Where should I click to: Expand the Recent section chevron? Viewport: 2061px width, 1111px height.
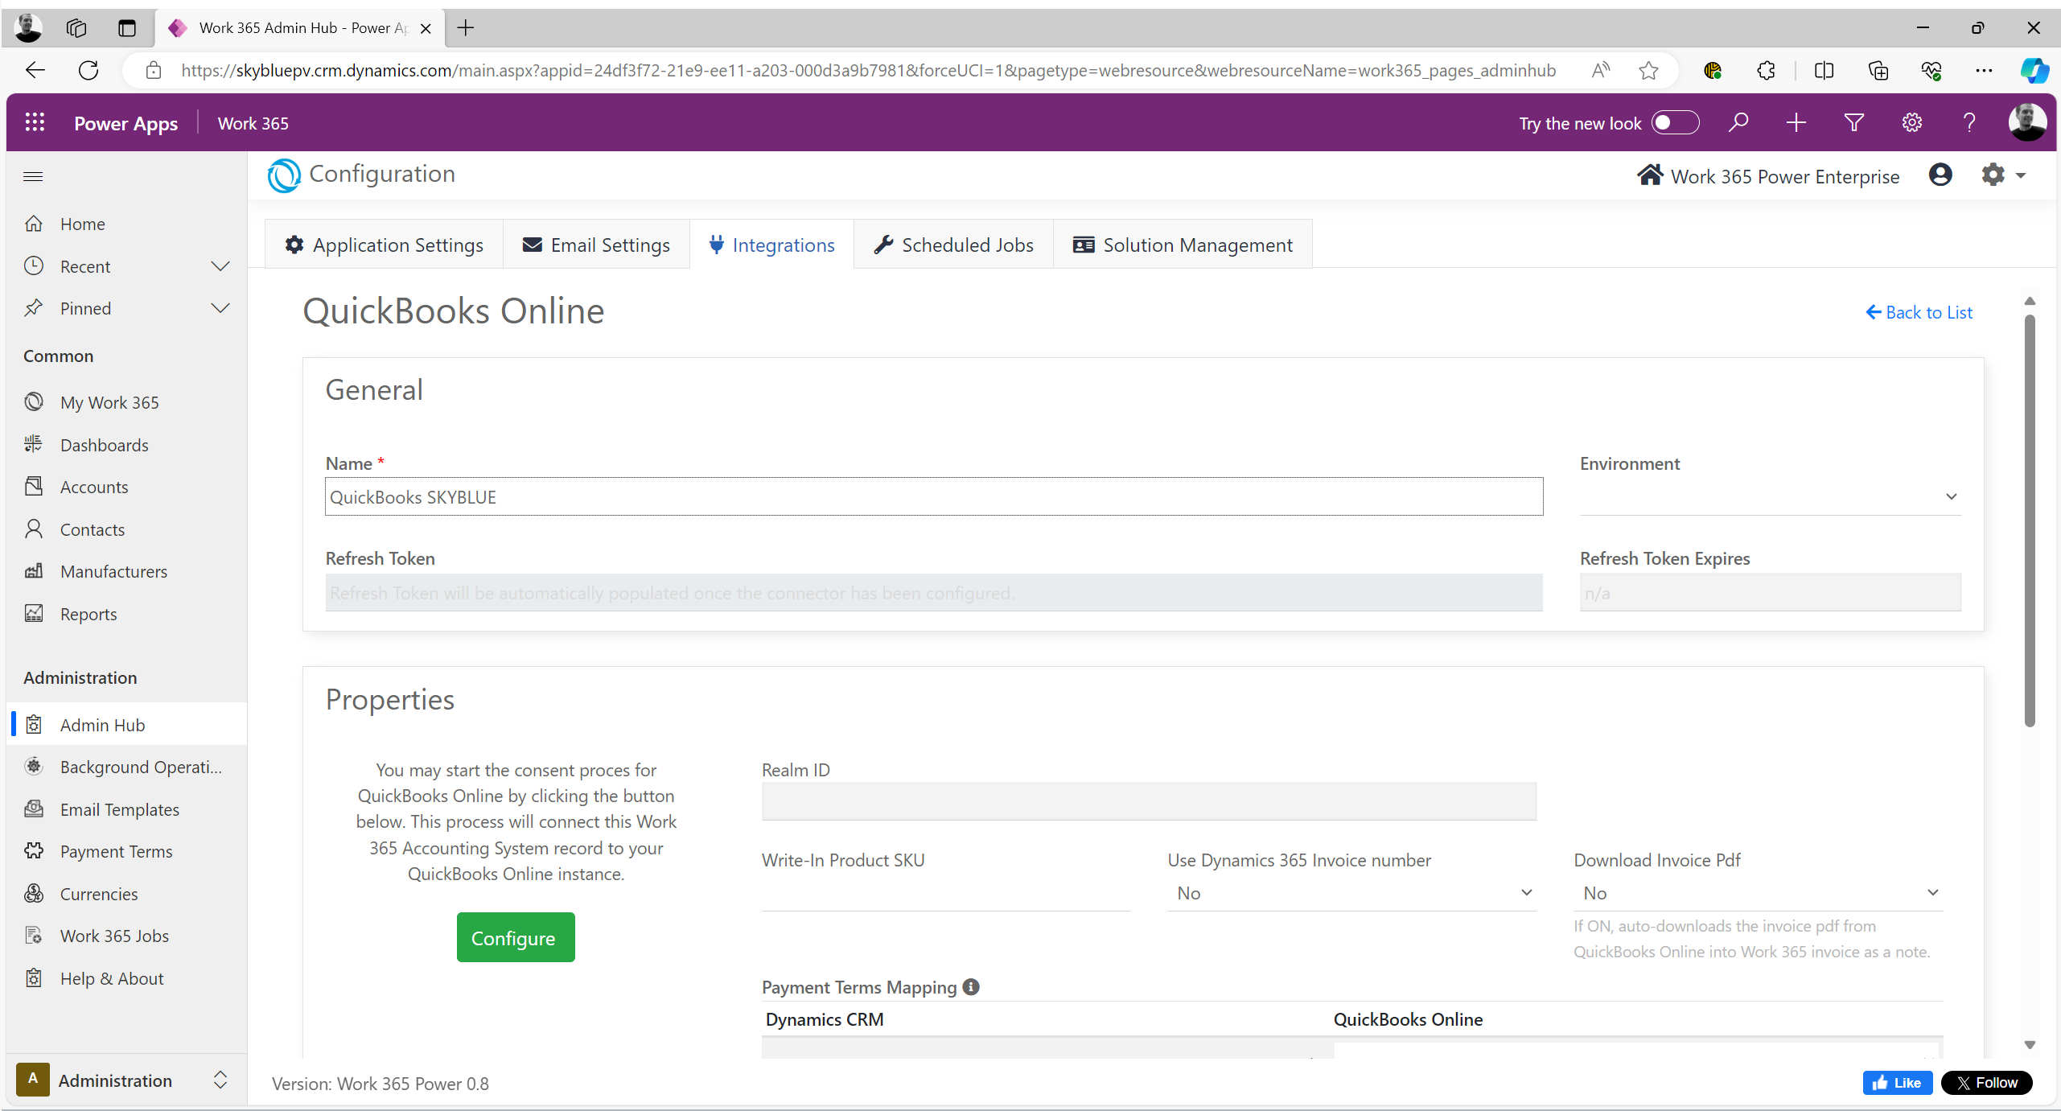coord(220,266)
